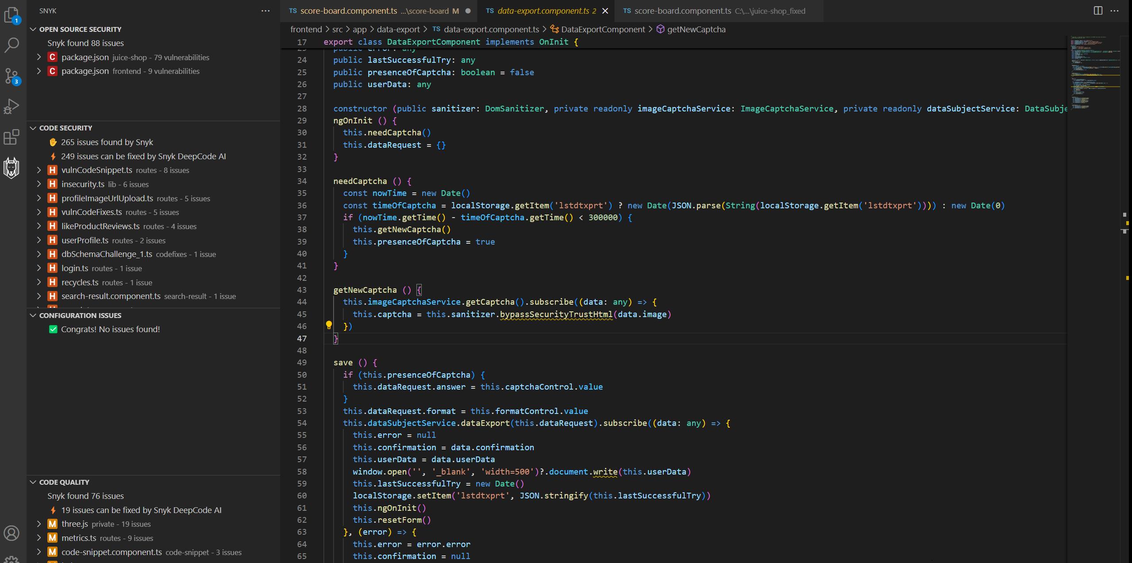
Task: Switch to the modified score-board.component.ts tab
Action: tap(379, 11)
